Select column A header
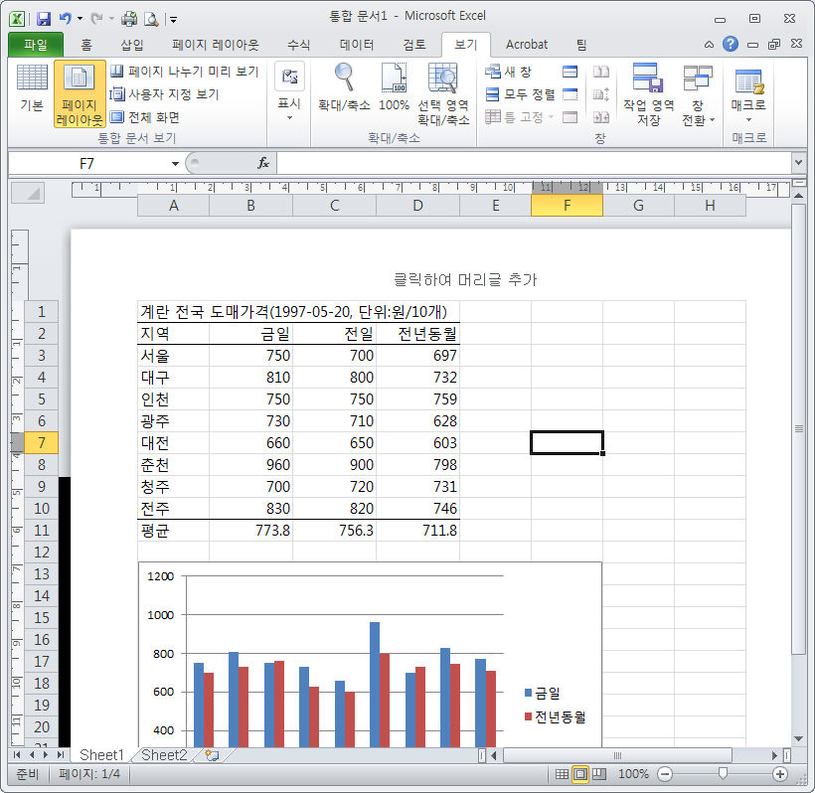 pos(174,206)
